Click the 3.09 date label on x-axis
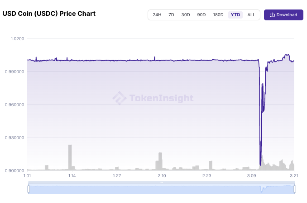This screenshot has height=203, width=307. click(252, 176)
